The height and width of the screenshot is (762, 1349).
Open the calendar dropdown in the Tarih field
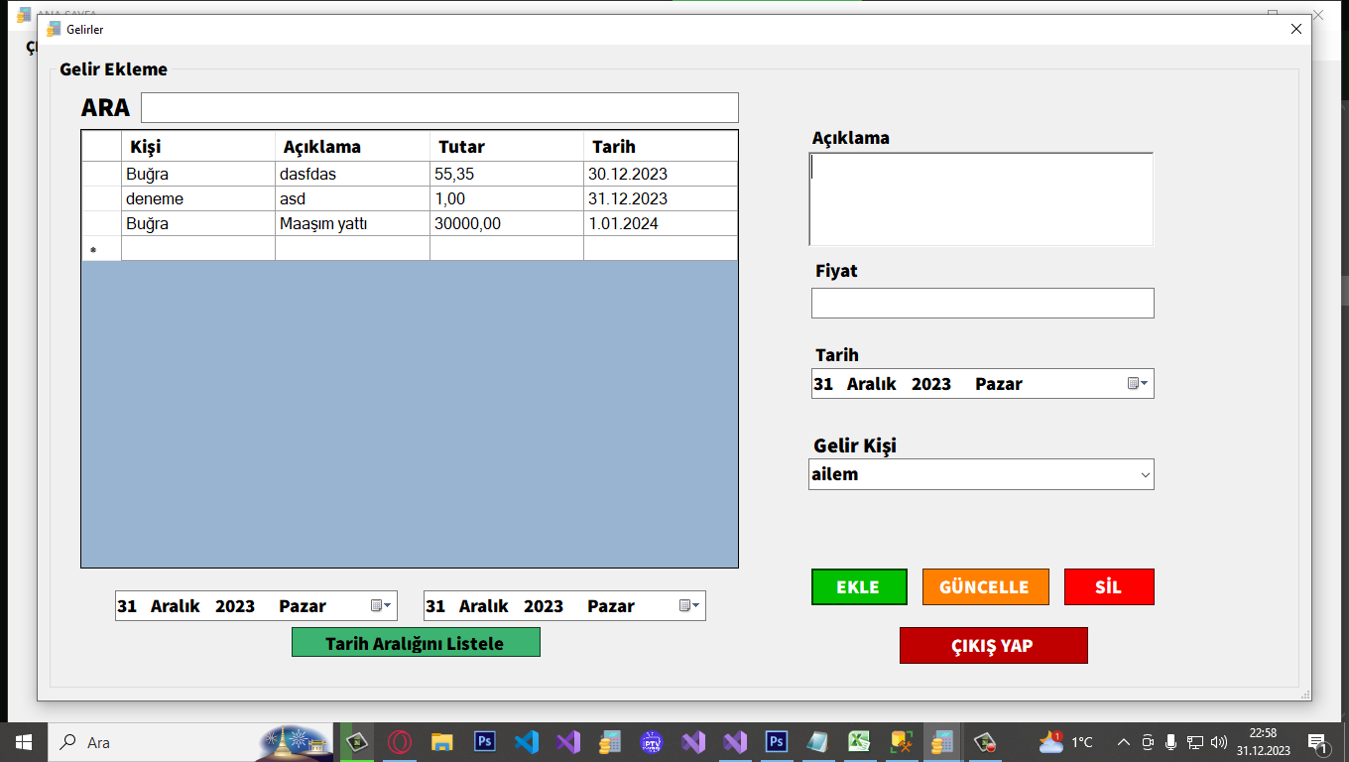click(x=1138, y=384)
